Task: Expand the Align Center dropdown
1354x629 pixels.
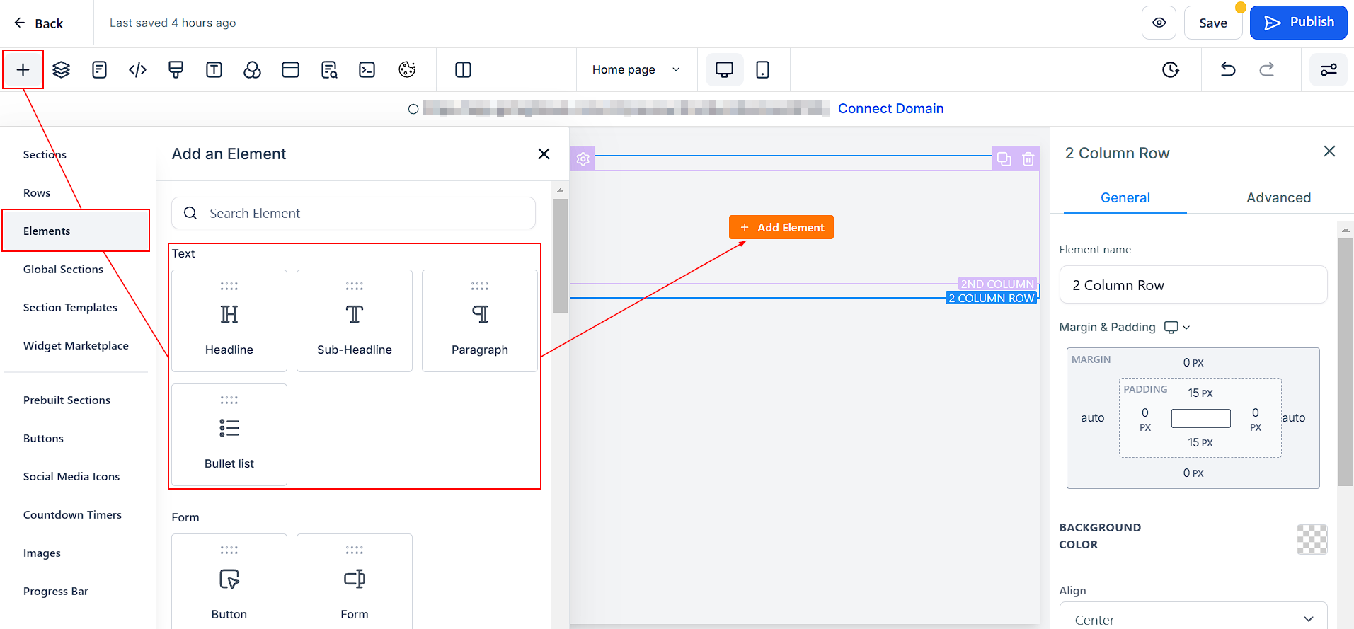Action: [1193, 619]
